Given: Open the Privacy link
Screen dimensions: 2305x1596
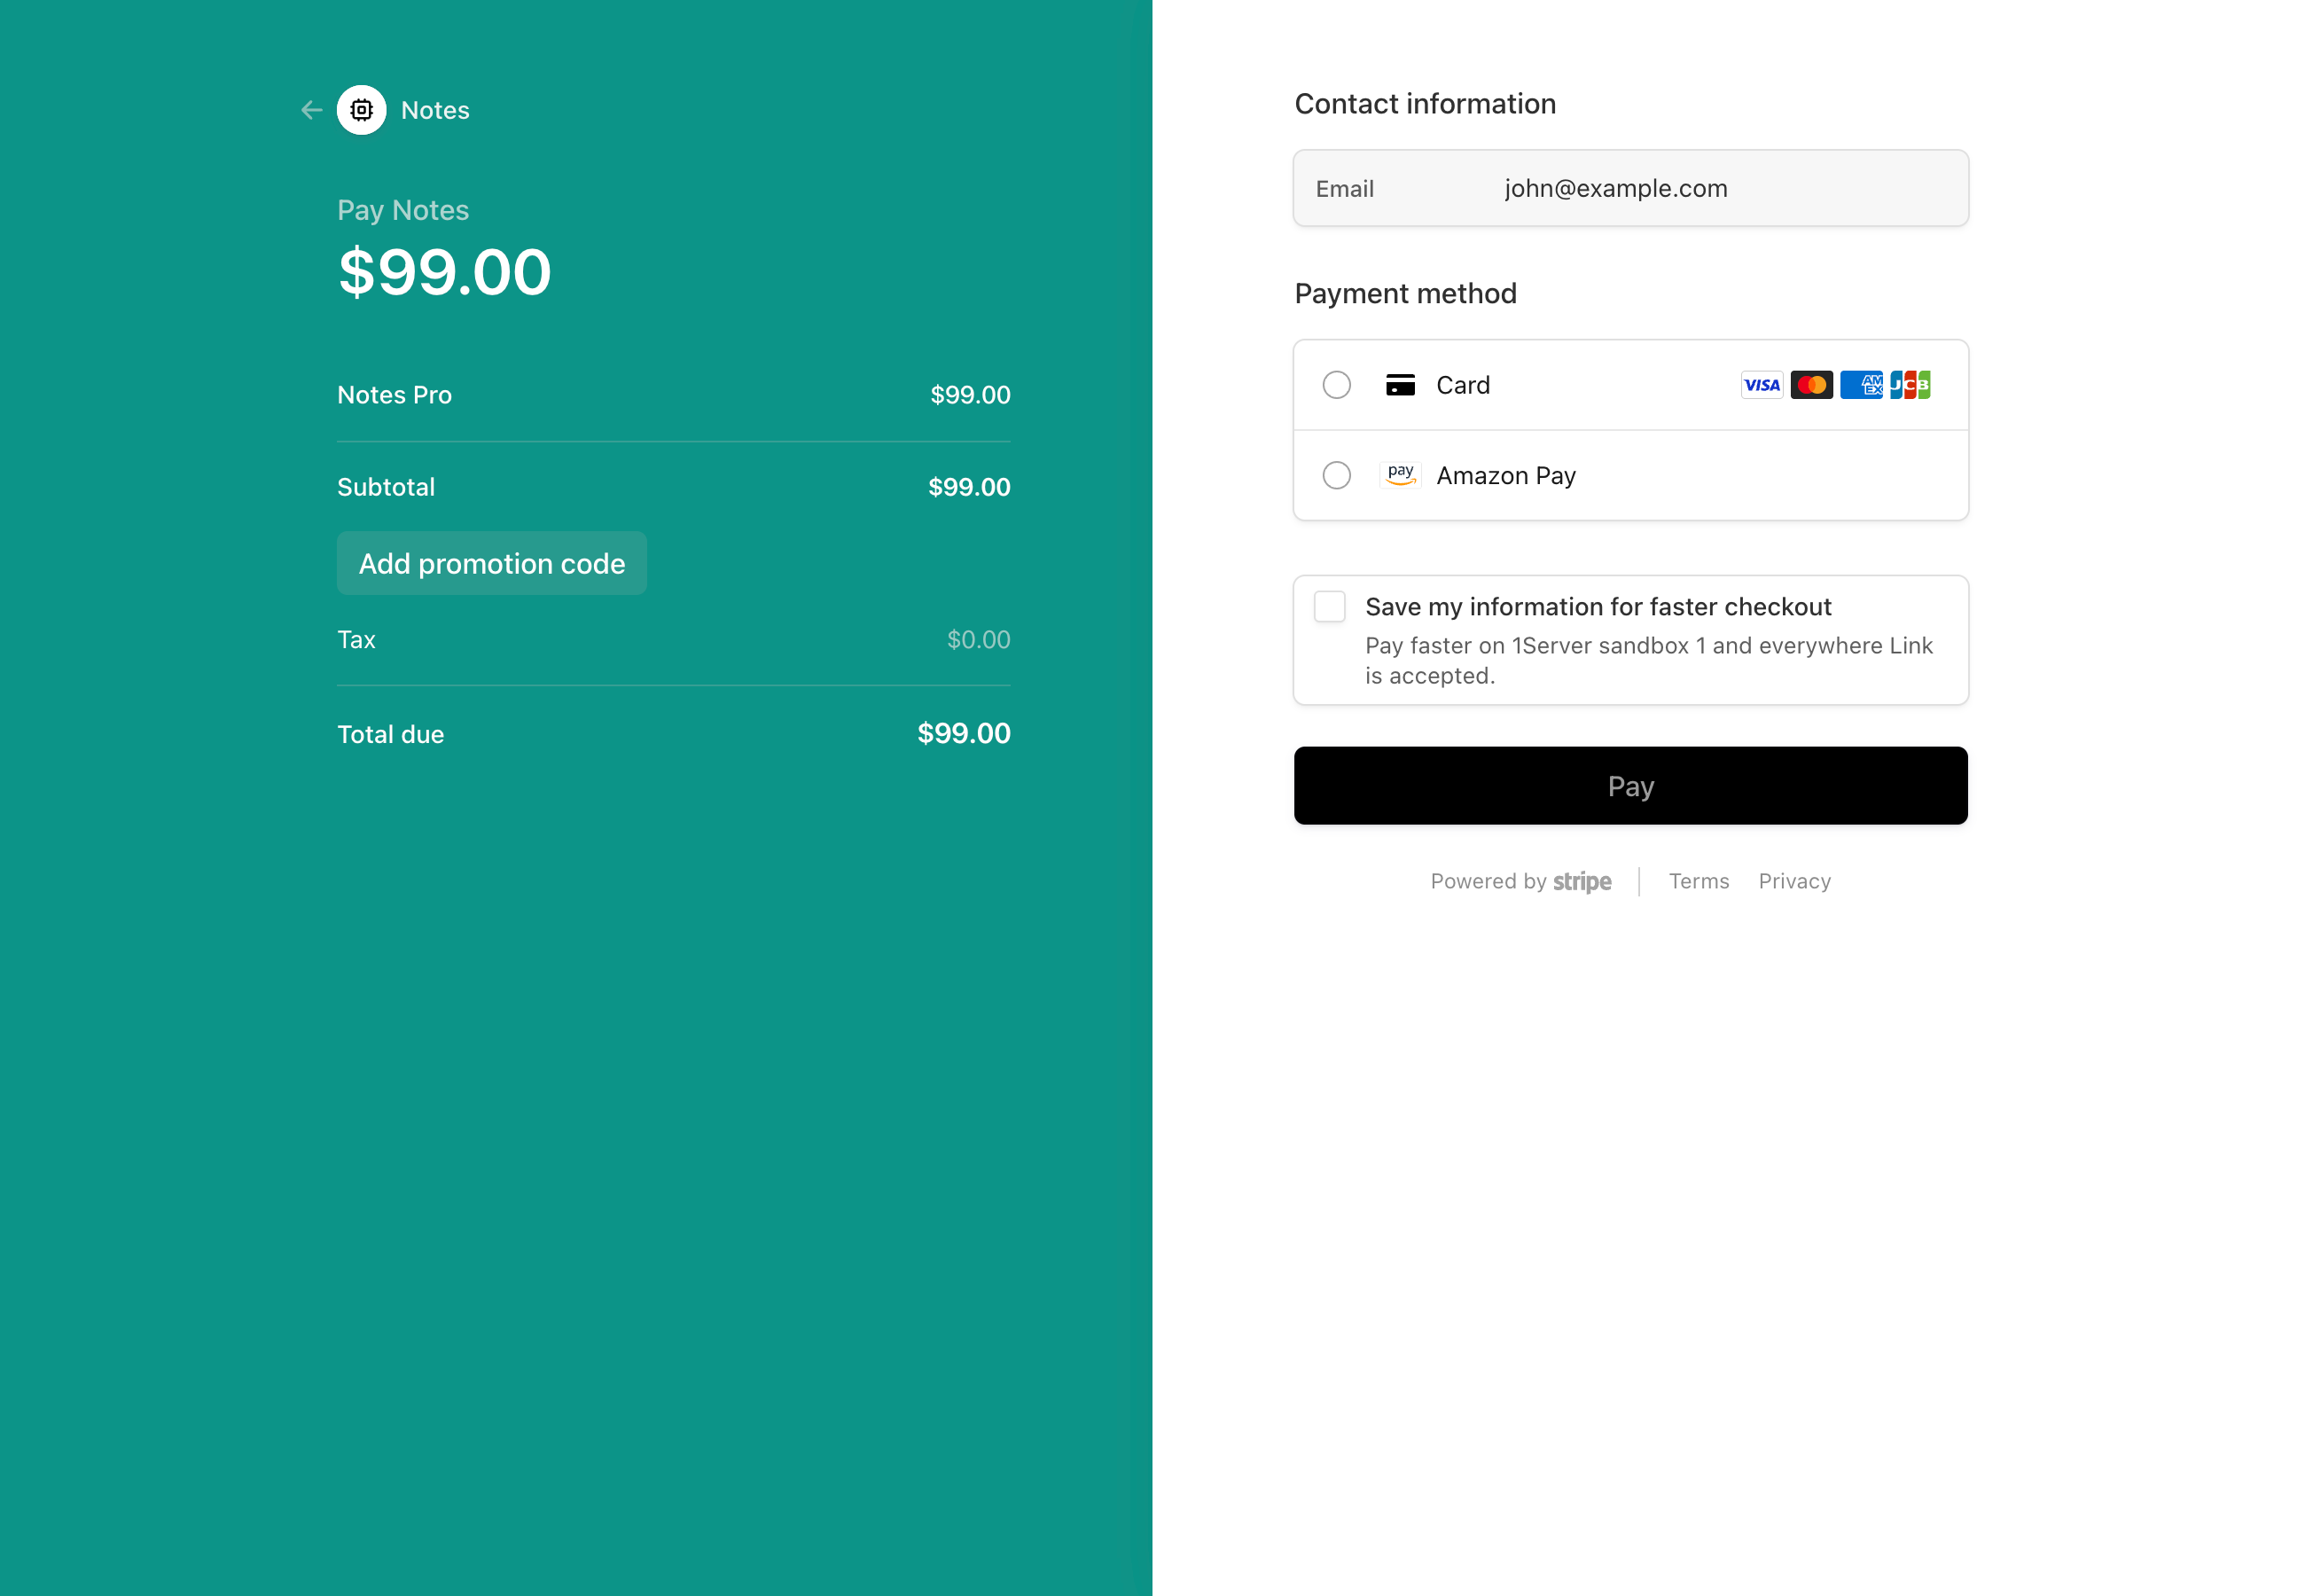Looking at the screenshot, I should pyautogui.click(x=1794, y=881).
